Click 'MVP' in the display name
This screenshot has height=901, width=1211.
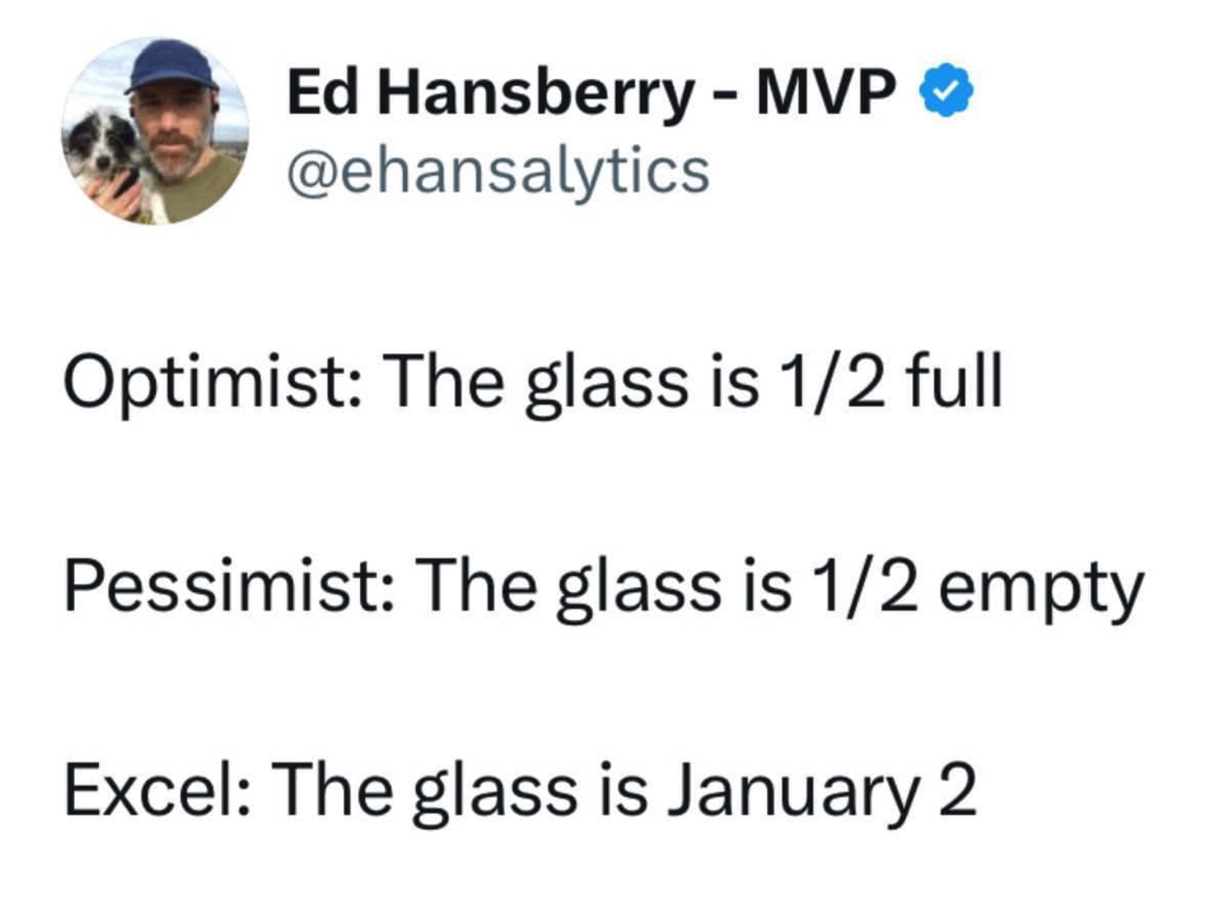point(826,92)
